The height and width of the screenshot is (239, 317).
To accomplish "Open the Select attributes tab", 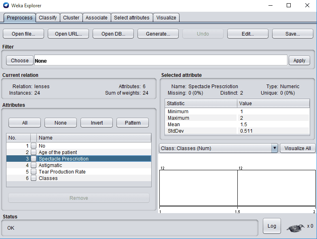I will [x=132, y=18].
